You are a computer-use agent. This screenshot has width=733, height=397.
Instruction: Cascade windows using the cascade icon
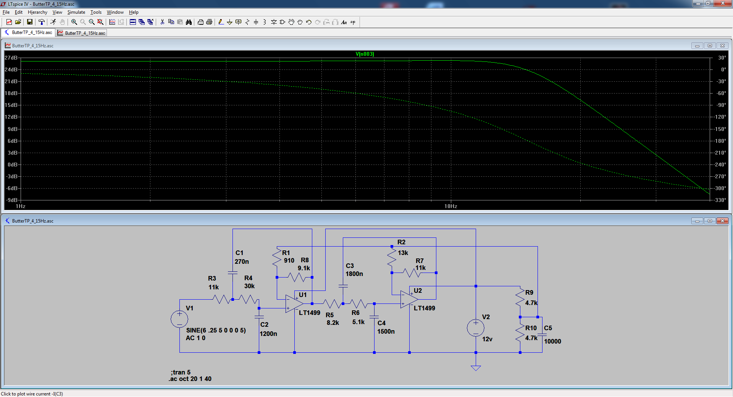(x=142, y=22)
